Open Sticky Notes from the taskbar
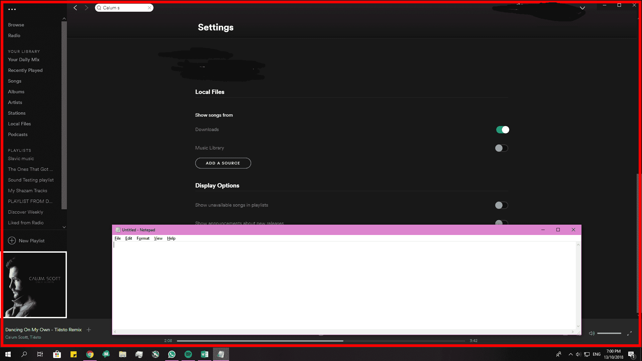642x361 pixels. pyautogui.click(x=74, y=354)
